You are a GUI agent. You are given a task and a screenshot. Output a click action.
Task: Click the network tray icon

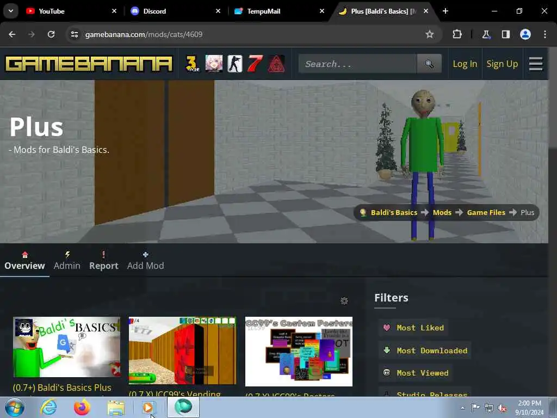pyautogui.click(x=489, y=408)
